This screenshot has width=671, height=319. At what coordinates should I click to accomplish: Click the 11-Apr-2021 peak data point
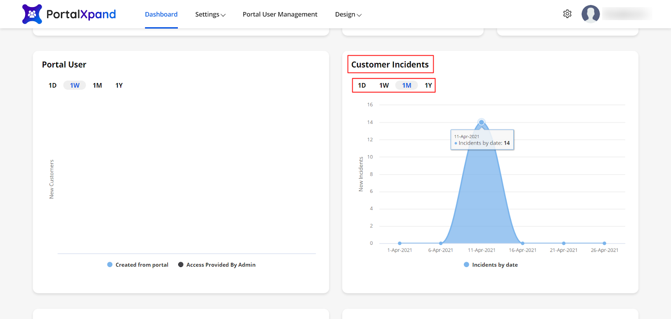tap(481, 122)
